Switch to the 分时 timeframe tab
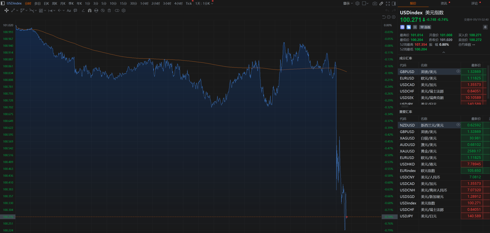This screenshot has width=490, height=233. point(28,3)
